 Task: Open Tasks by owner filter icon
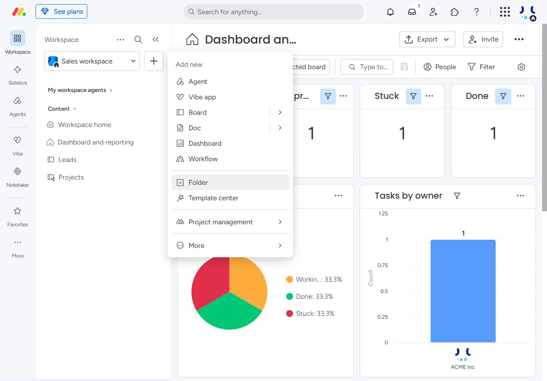[x=457, y=196]
